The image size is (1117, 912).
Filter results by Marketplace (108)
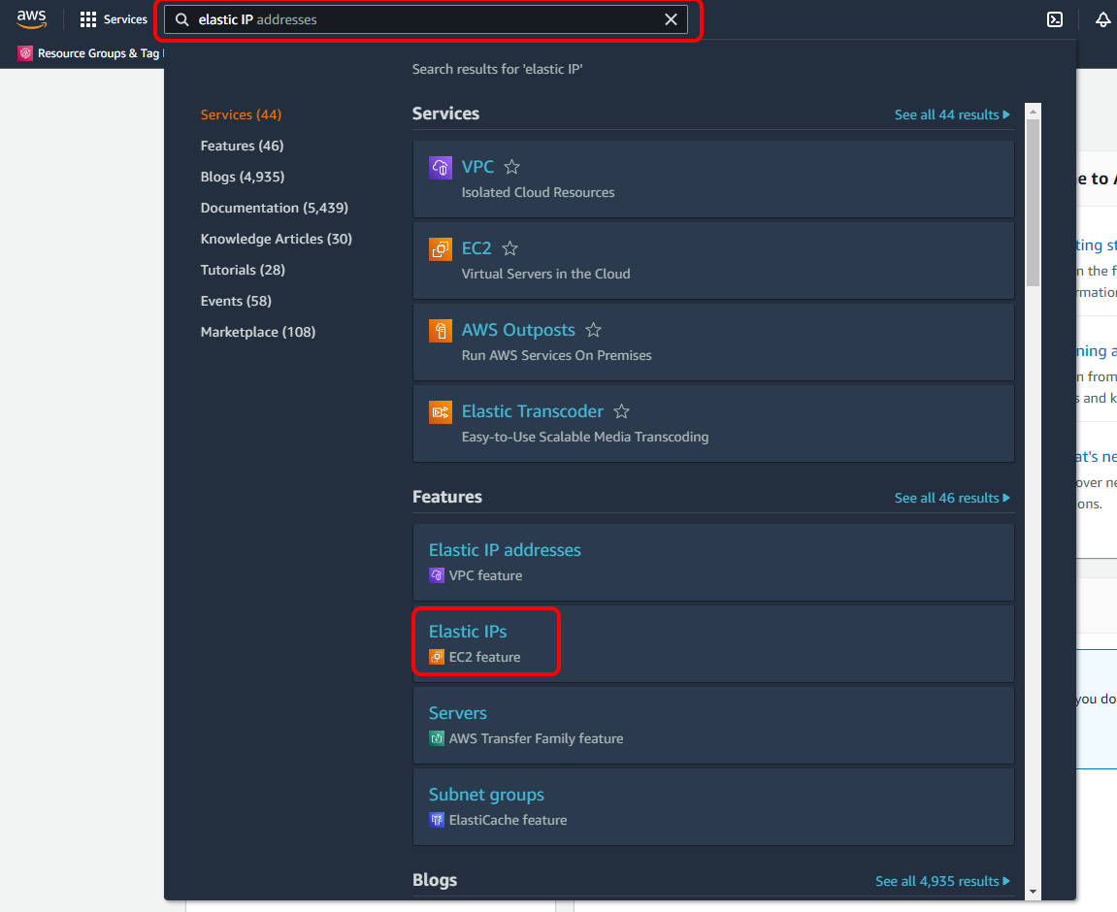(x=258, y=333)
